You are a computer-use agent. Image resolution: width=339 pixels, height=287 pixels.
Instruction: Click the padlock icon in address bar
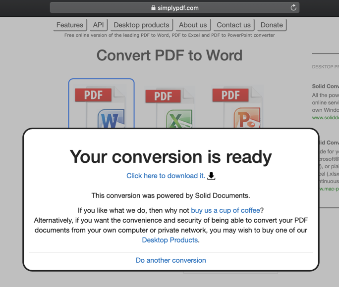pos(153,8)
